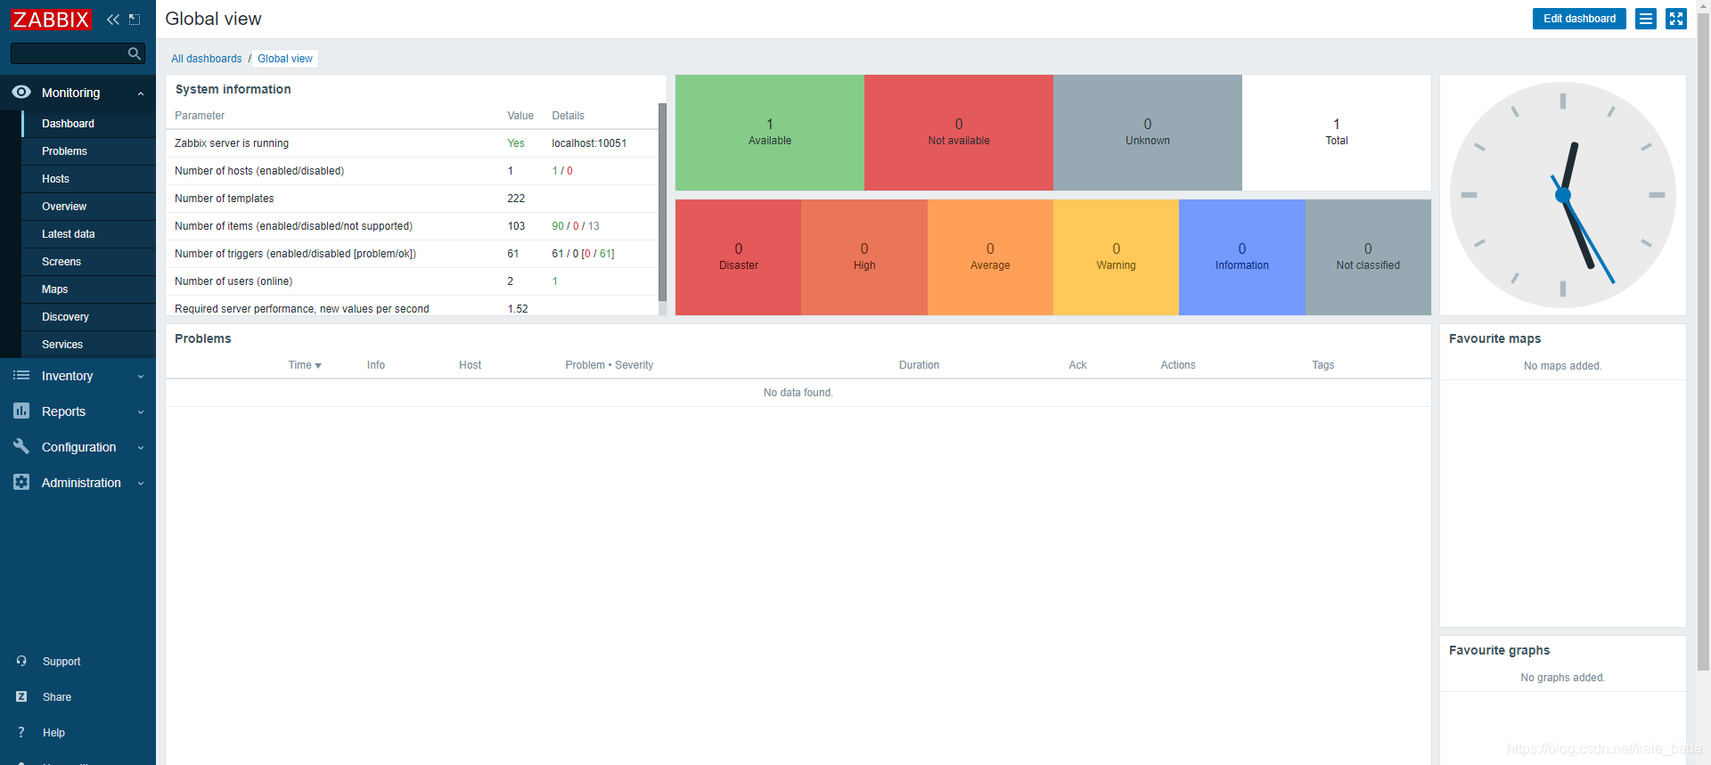Click 'No graphs added.' text
Screen dimensions: 1711x765
[1562, 678]
